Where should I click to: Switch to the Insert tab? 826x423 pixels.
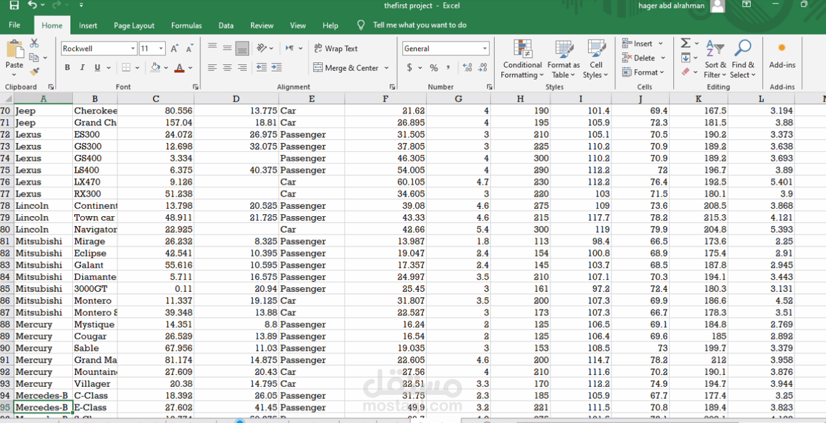(88, 26)
